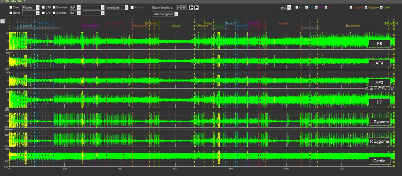Open the empty dropdown beside Norm

tap(31, 13)
